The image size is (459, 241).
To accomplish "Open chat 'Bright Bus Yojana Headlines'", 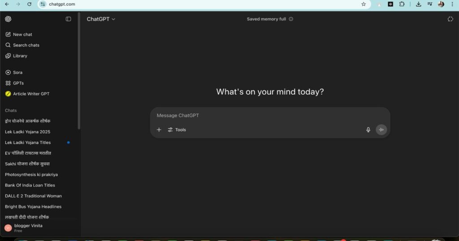I will pyautogui.click(x=33, y=207).
